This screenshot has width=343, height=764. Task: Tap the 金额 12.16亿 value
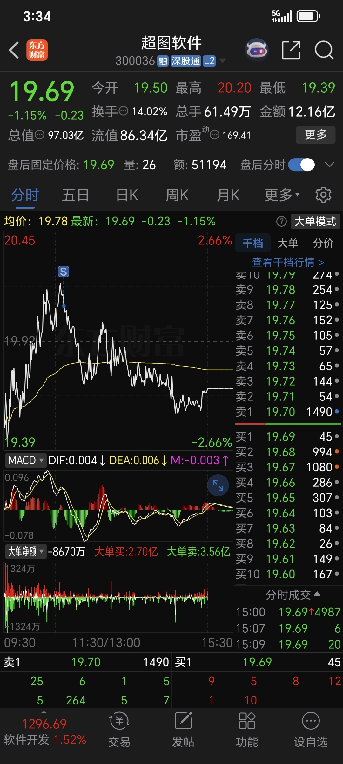312,111
